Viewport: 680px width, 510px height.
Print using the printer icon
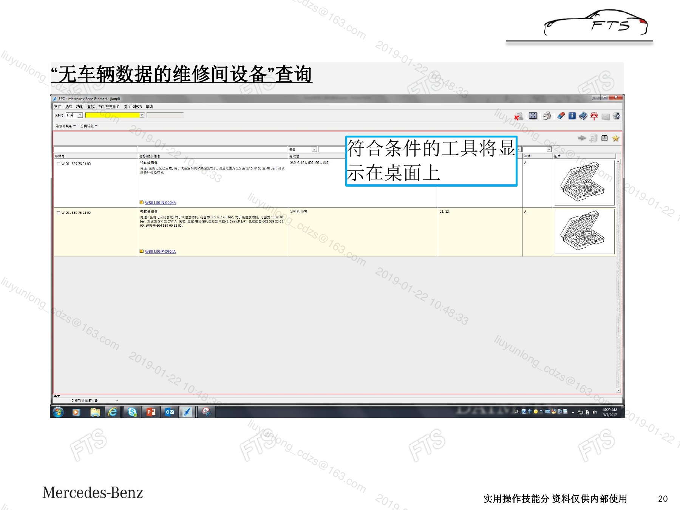pyautogui.click(x=547, y=116)
